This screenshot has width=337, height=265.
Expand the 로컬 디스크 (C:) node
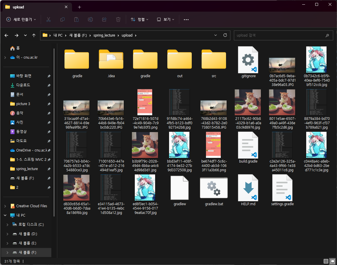point(8,224)
